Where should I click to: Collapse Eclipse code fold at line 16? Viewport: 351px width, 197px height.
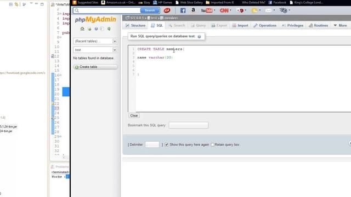coord(60,76)
